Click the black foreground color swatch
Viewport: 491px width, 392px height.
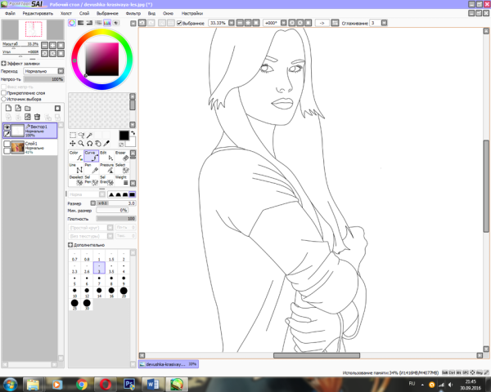point(123,136)
